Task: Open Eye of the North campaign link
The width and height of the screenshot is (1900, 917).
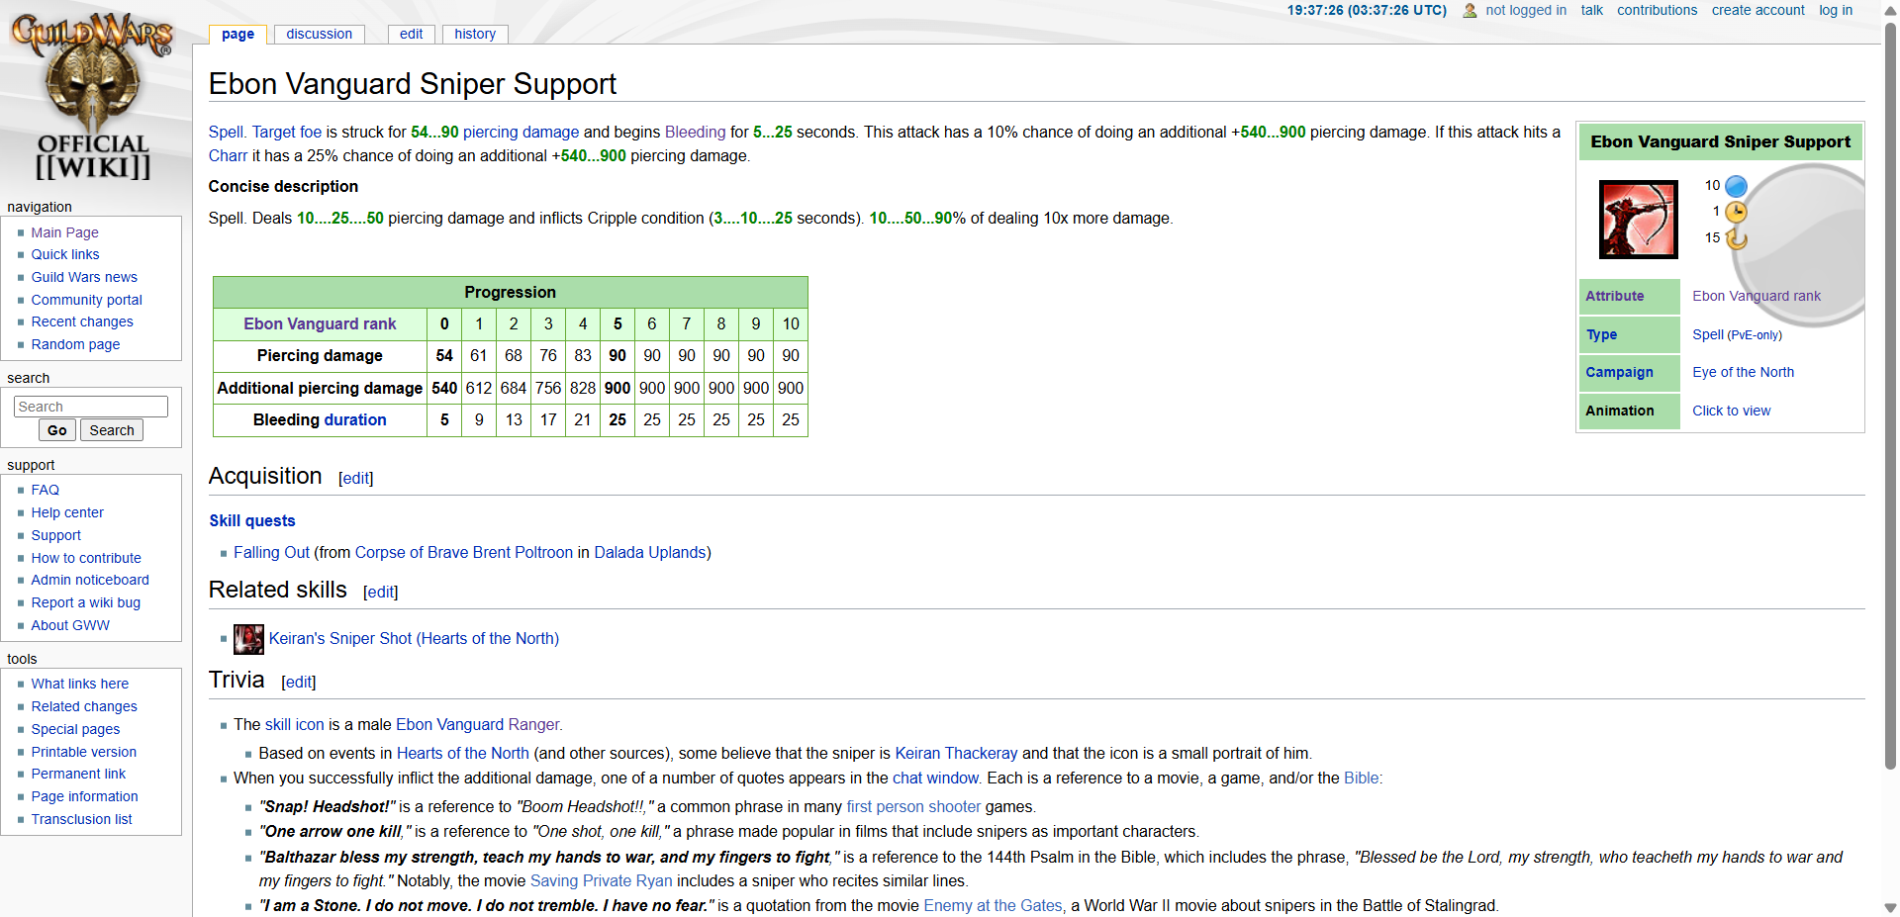Action: [x=1743, y=372]
